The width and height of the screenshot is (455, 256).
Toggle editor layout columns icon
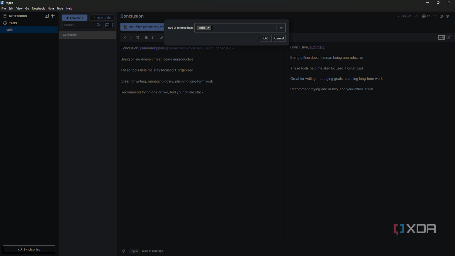click(441, 16)
